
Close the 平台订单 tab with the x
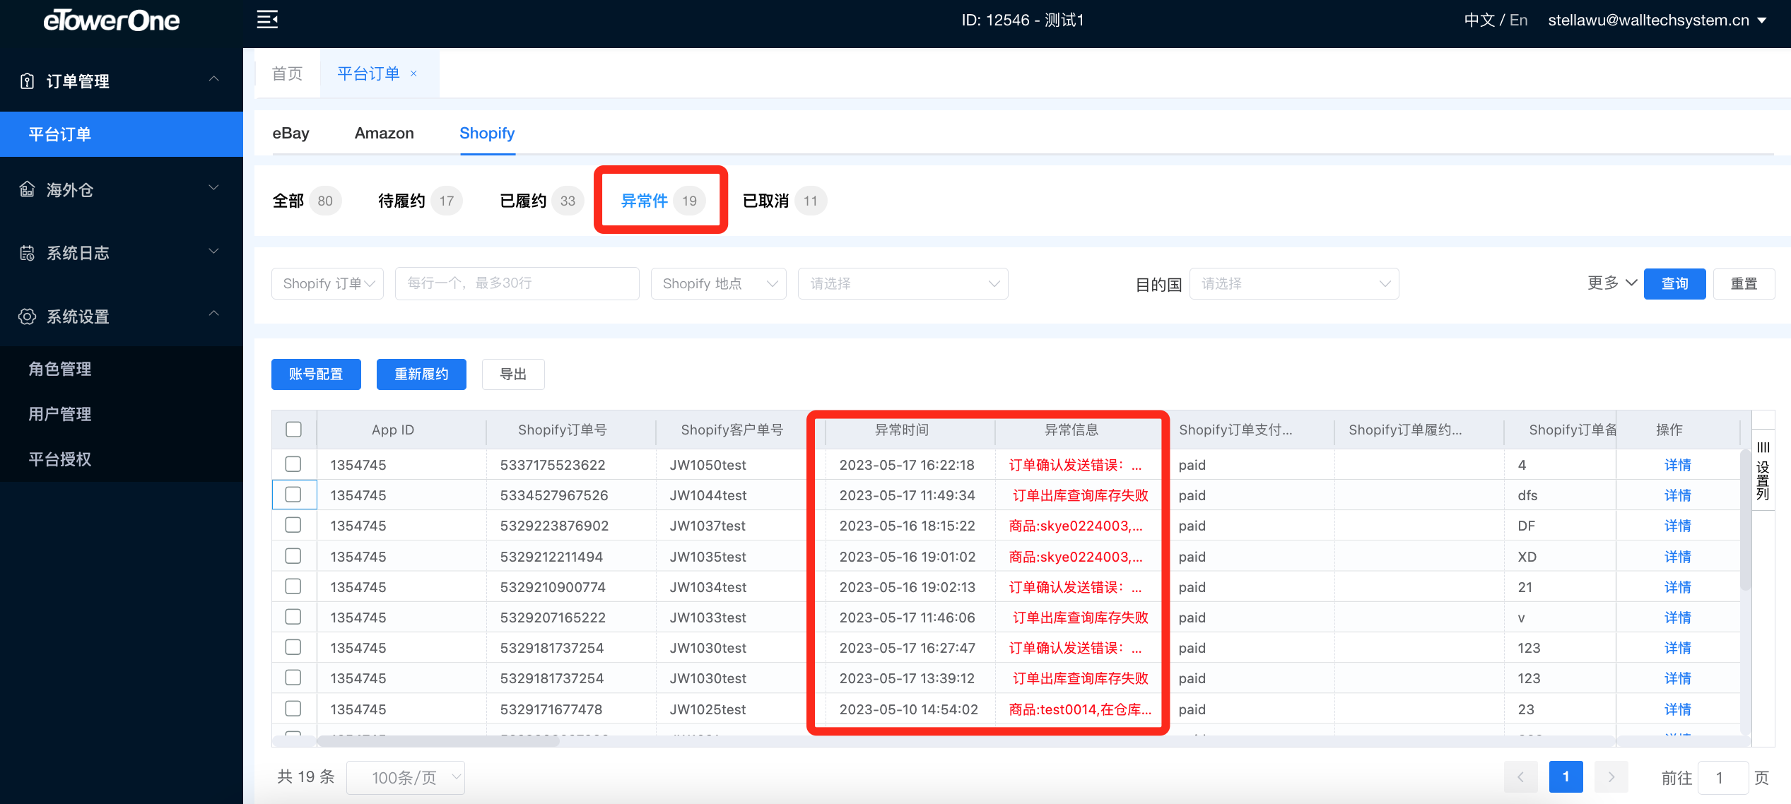point(413,73)
